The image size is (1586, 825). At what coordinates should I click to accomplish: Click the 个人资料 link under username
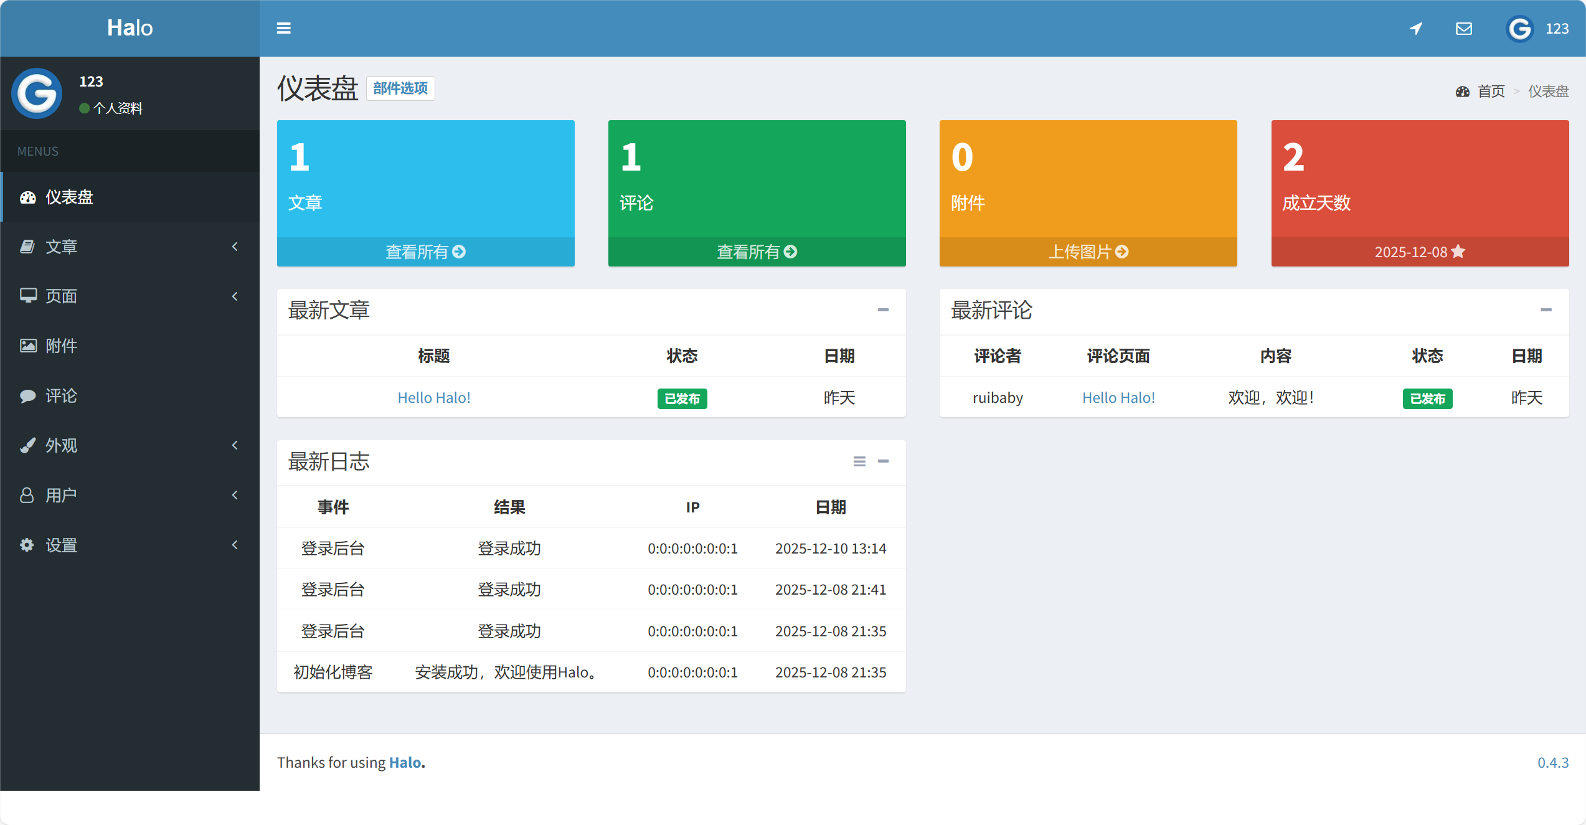coord(118,108)
